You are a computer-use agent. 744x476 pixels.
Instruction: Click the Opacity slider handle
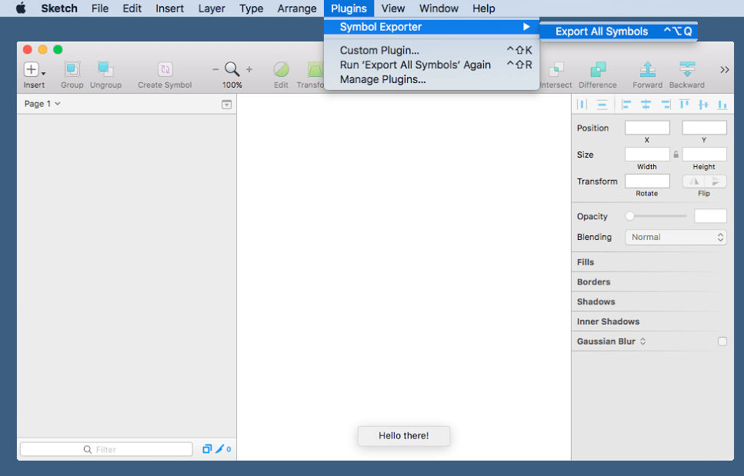pos(630,216)
